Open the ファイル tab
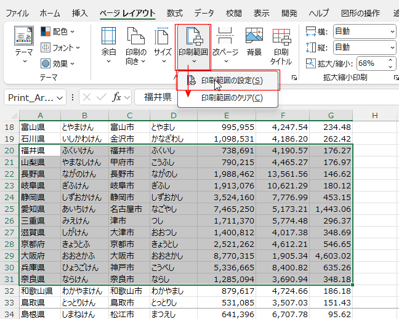This screenshot has width=399, height=319. pos(17,13)
